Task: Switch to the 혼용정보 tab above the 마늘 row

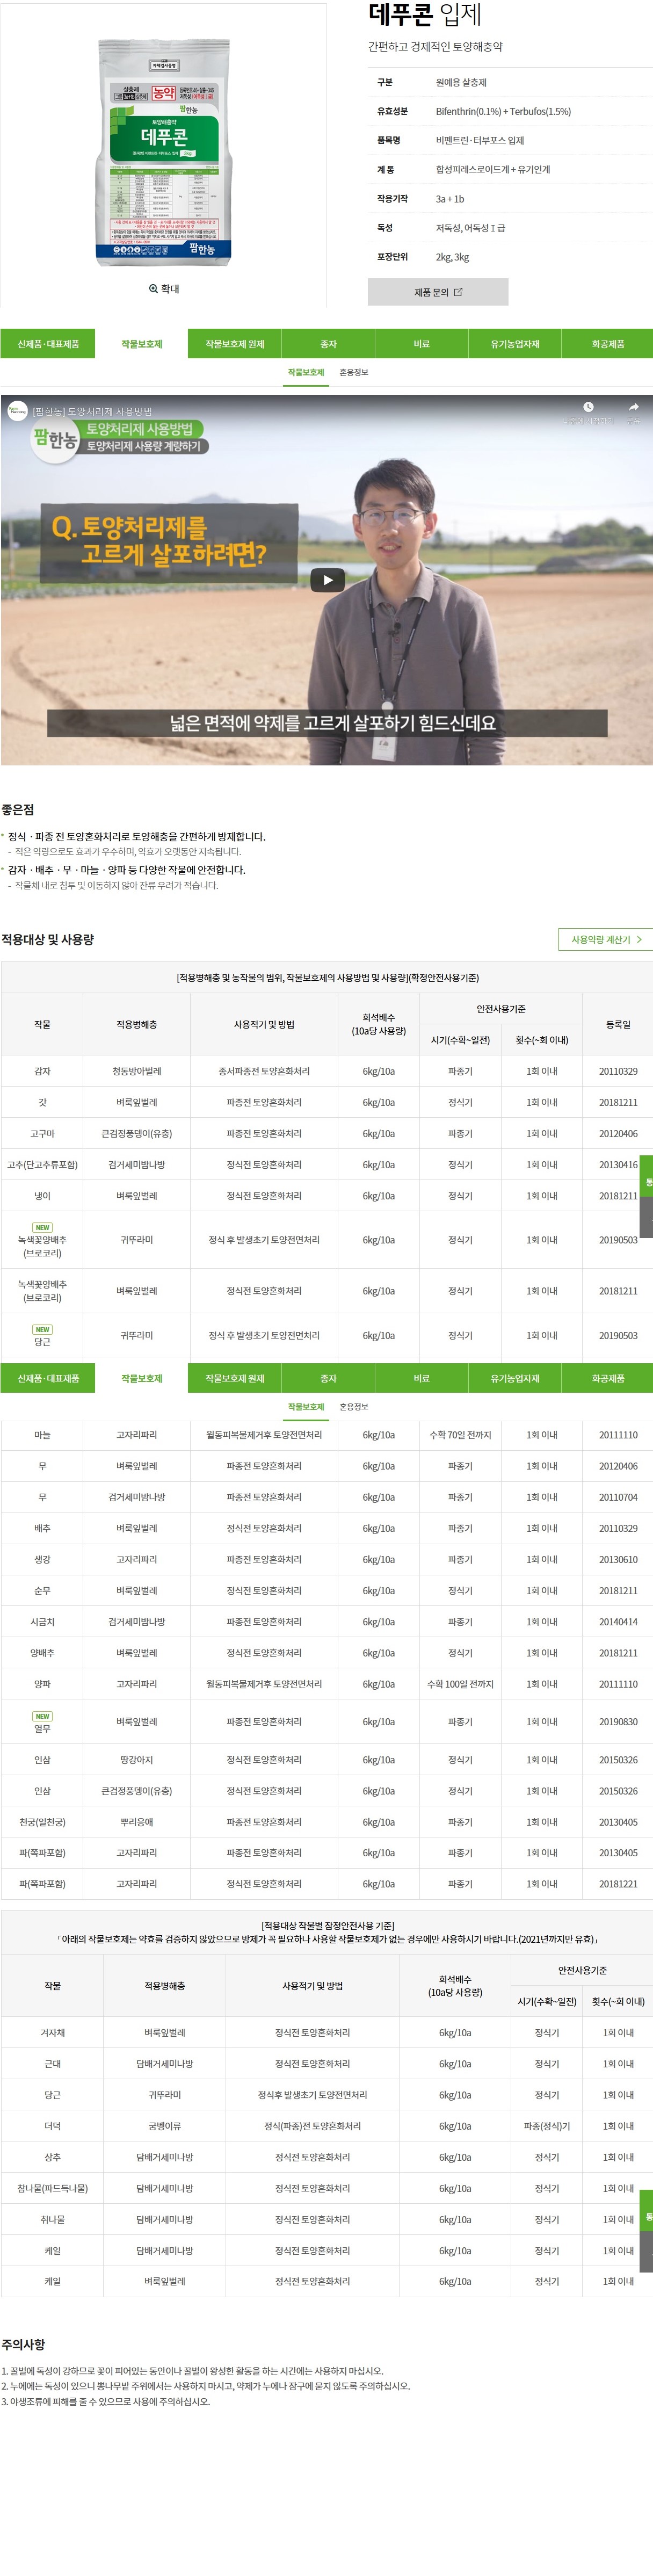Action: pos(353,1407)
